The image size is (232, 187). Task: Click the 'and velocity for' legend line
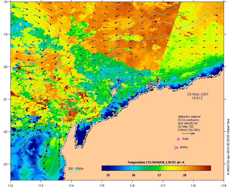click(188, 123)
